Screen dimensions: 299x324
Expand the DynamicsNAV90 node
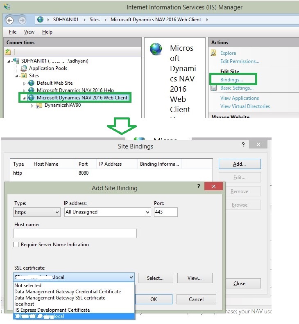click(32, 106)
